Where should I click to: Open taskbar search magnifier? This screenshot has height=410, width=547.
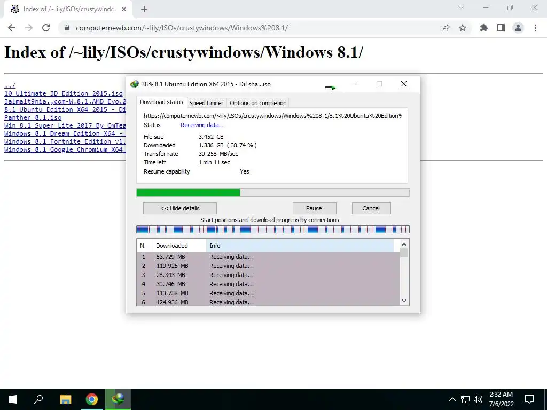tap(38, 399)
